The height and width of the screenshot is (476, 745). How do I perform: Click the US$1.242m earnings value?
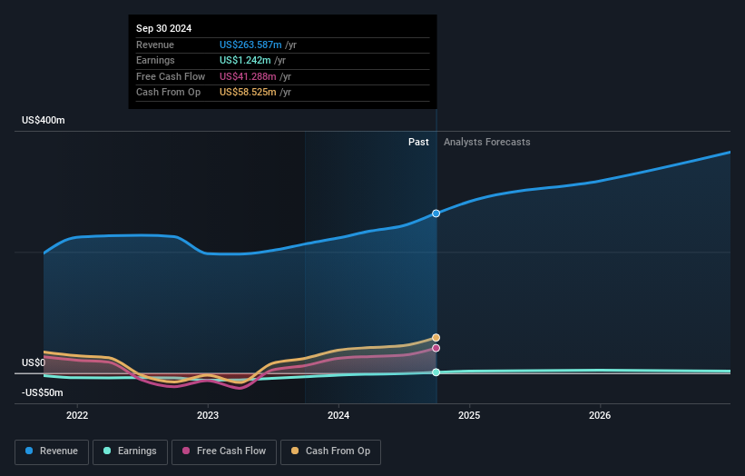[245, 60]
